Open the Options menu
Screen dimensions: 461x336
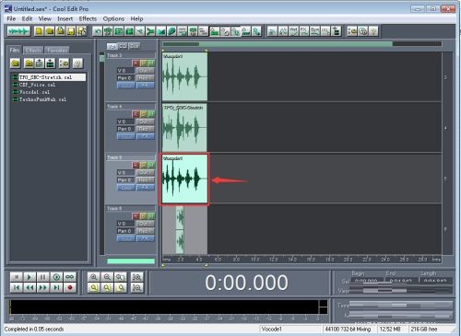(113, 18)
